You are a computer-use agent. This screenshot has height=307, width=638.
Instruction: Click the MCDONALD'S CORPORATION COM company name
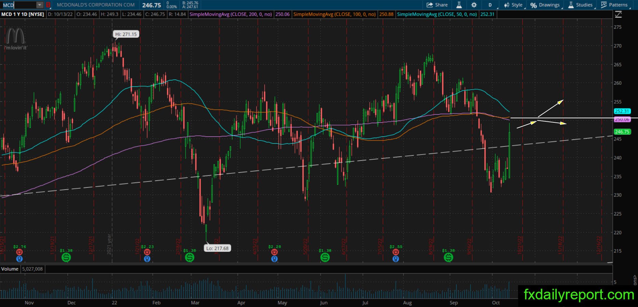pos(95,5)
